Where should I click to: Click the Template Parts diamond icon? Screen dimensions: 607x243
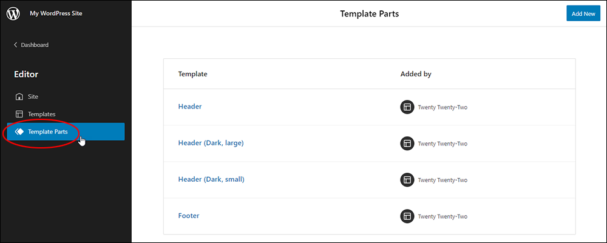(19, 131)
